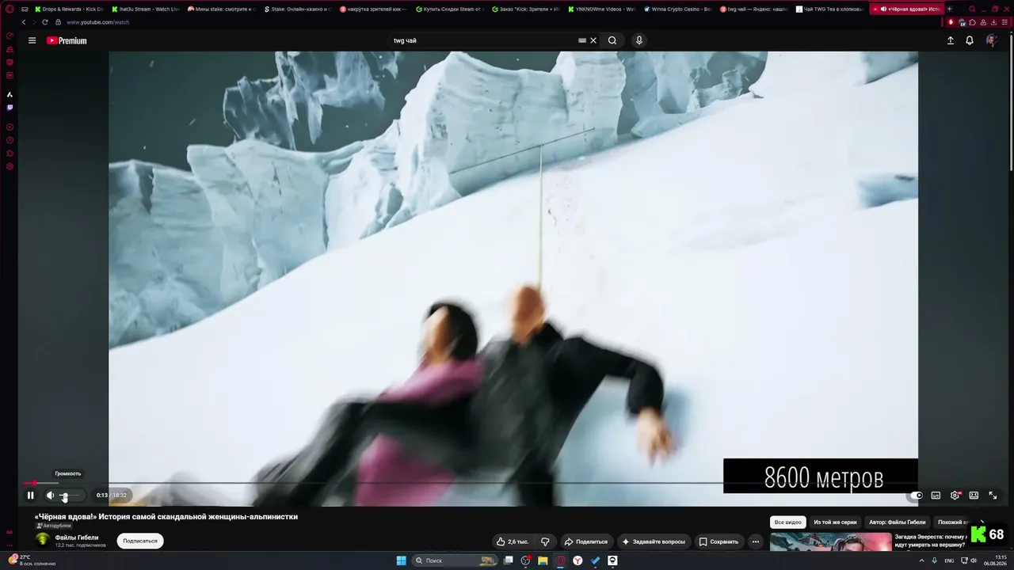Clear the search query with the X
This screenshot has height=570, width=1014.
coord(593,40)
